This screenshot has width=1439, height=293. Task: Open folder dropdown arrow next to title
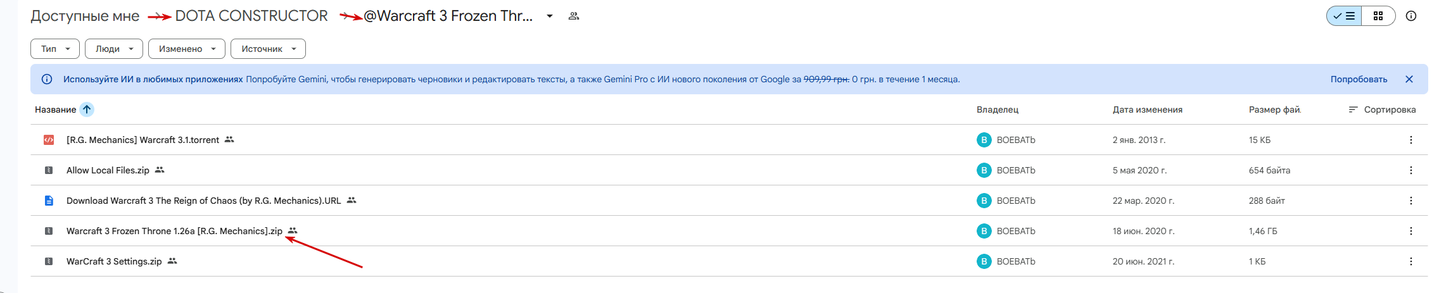550,16
